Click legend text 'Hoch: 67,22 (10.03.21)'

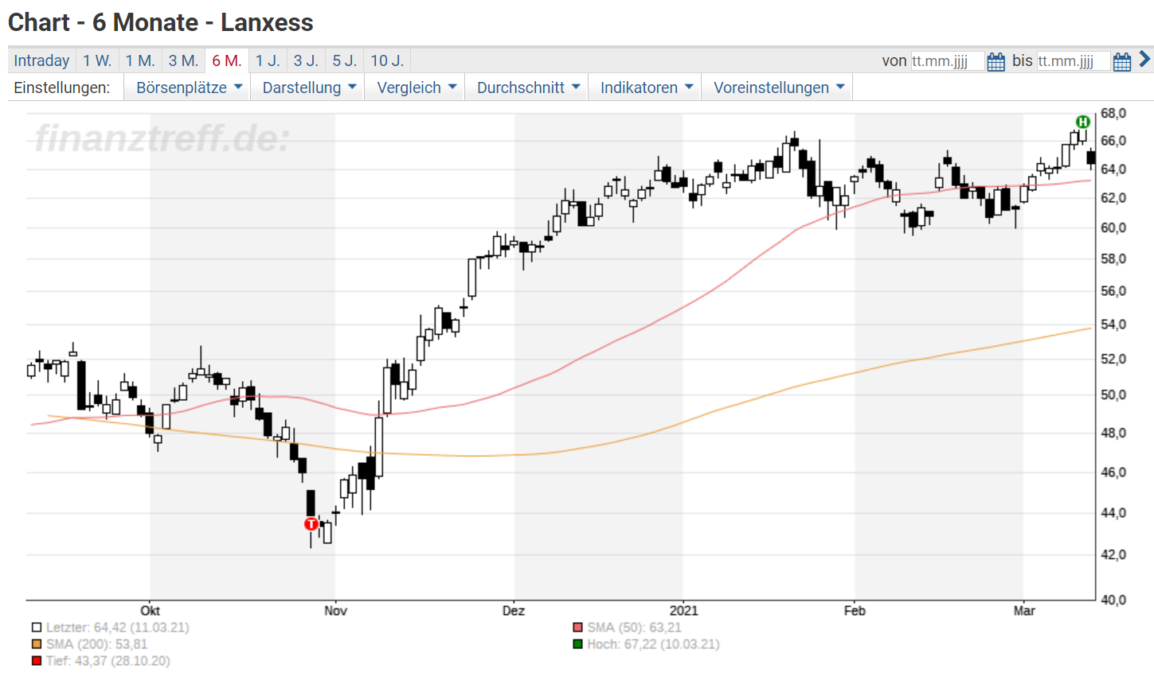[x=654, y=644]
